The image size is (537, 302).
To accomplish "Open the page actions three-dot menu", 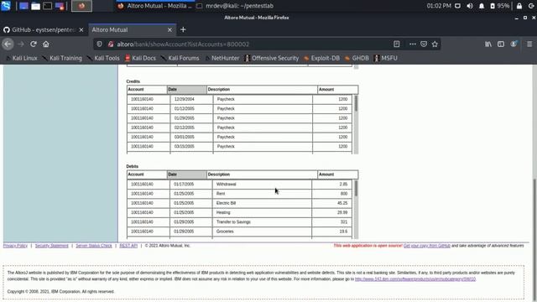I will coord(412,44).
